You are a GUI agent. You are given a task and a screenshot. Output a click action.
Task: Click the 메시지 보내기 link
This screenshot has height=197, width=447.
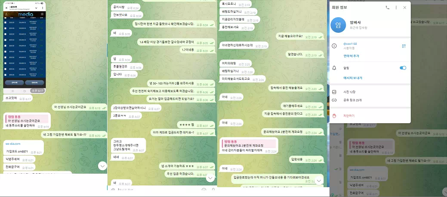pyautogui.click(x=353, y=78)
